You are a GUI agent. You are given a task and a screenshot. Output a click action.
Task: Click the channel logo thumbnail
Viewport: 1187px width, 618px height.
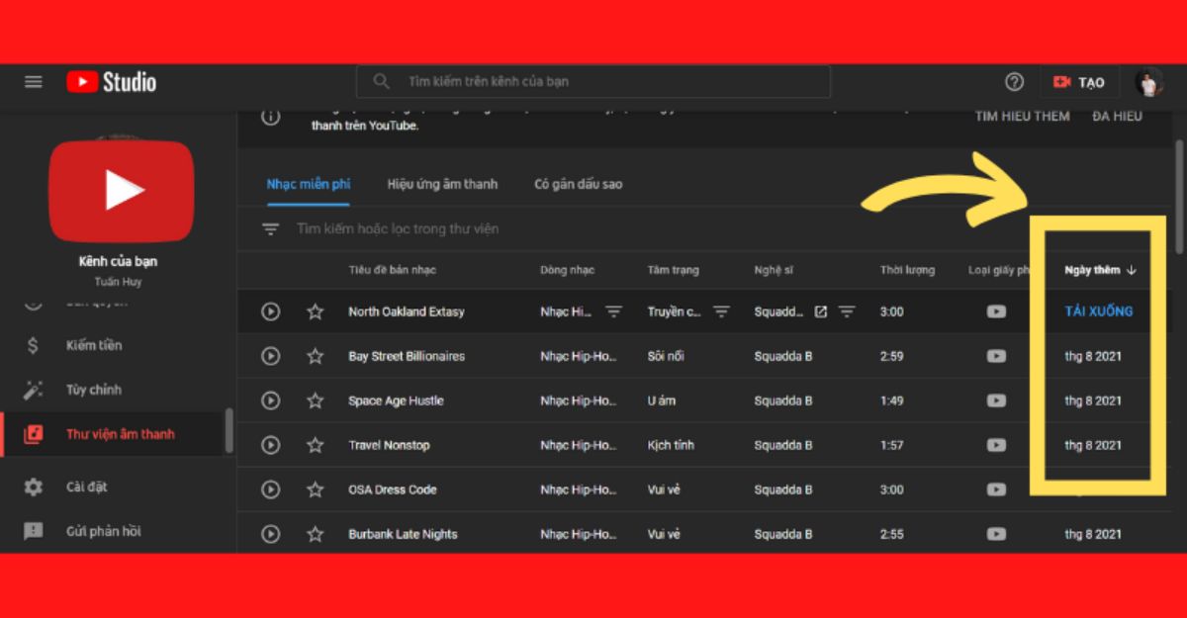121,190
